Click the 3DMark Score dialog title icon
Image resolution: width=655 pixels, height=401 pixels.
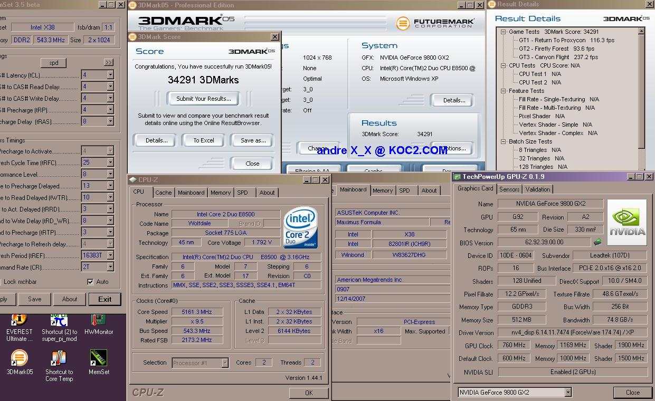tap(133, 37)
